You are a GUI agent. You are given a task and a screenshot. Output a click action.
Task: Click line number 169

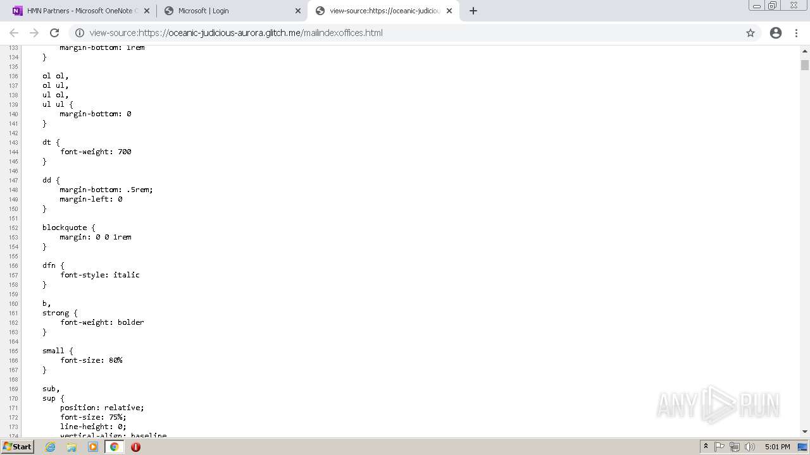13,389
